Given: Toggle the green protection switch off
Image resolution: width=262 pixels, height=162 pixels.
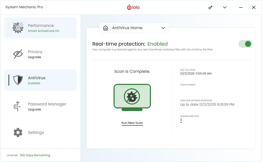Looking at the screenshot, I should [x=246, y=44].
